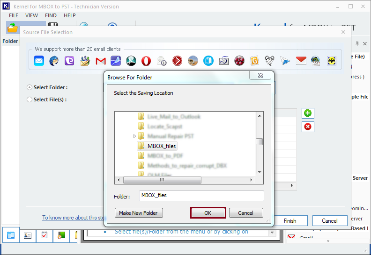
Task: Click the green plus add button
Action: [308, 113]
